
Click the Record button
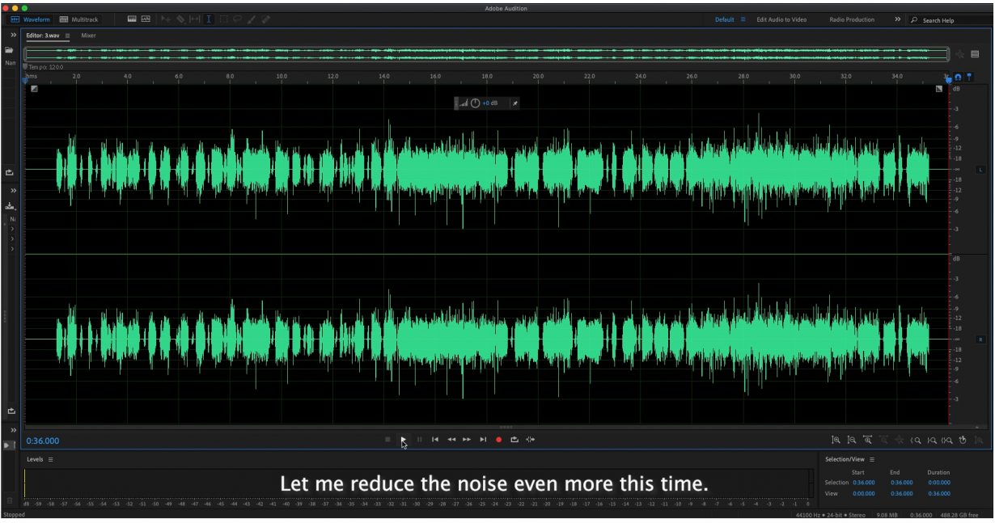pyautogui.click(x=498, y=440)
